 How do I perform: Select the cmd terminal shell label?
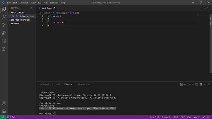184,84
